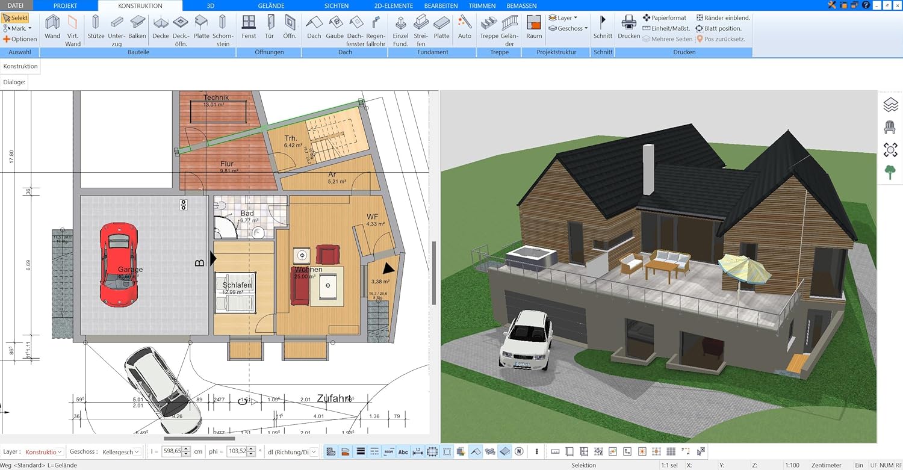
Task: Select the Tür door tool
Action: (x=270, y=28)
